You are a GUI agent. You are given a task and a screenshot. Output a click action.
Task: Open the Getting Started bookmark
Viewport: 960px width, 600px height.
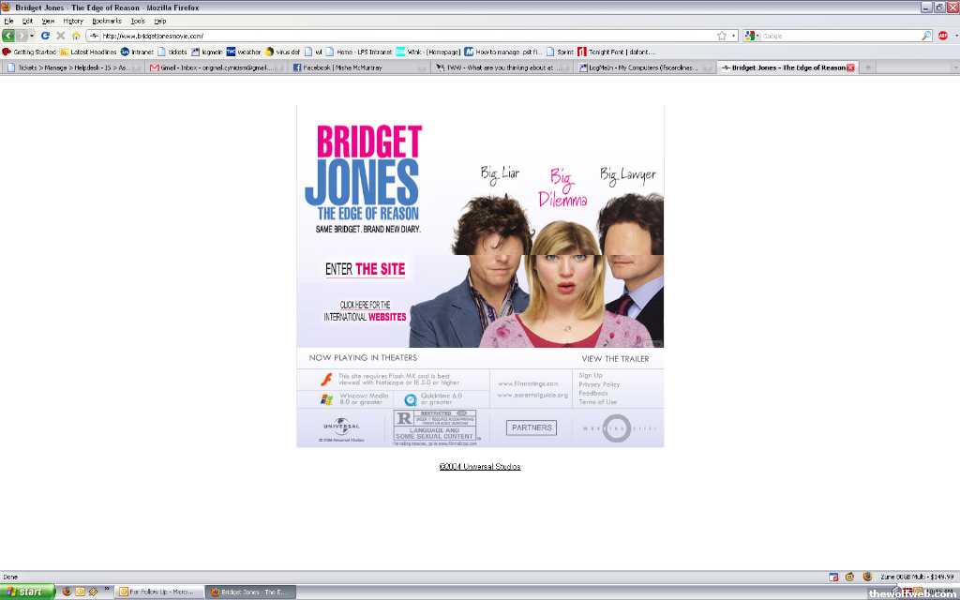29,52
